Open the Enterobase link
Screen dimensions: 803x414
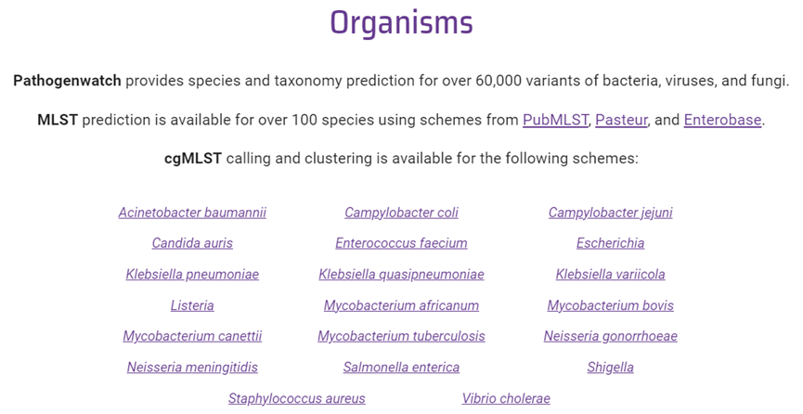point(722,120)
